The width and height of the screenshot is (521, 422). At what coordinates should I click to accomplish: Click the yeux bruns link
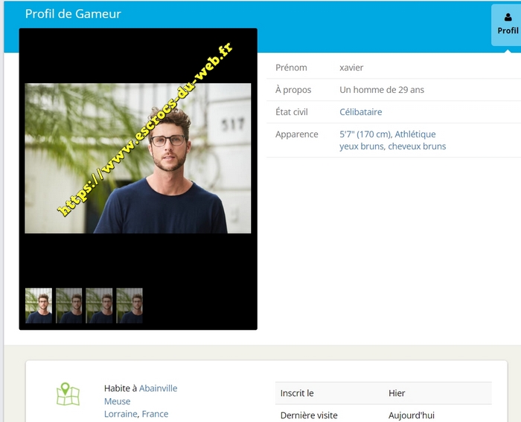[361, 146]
